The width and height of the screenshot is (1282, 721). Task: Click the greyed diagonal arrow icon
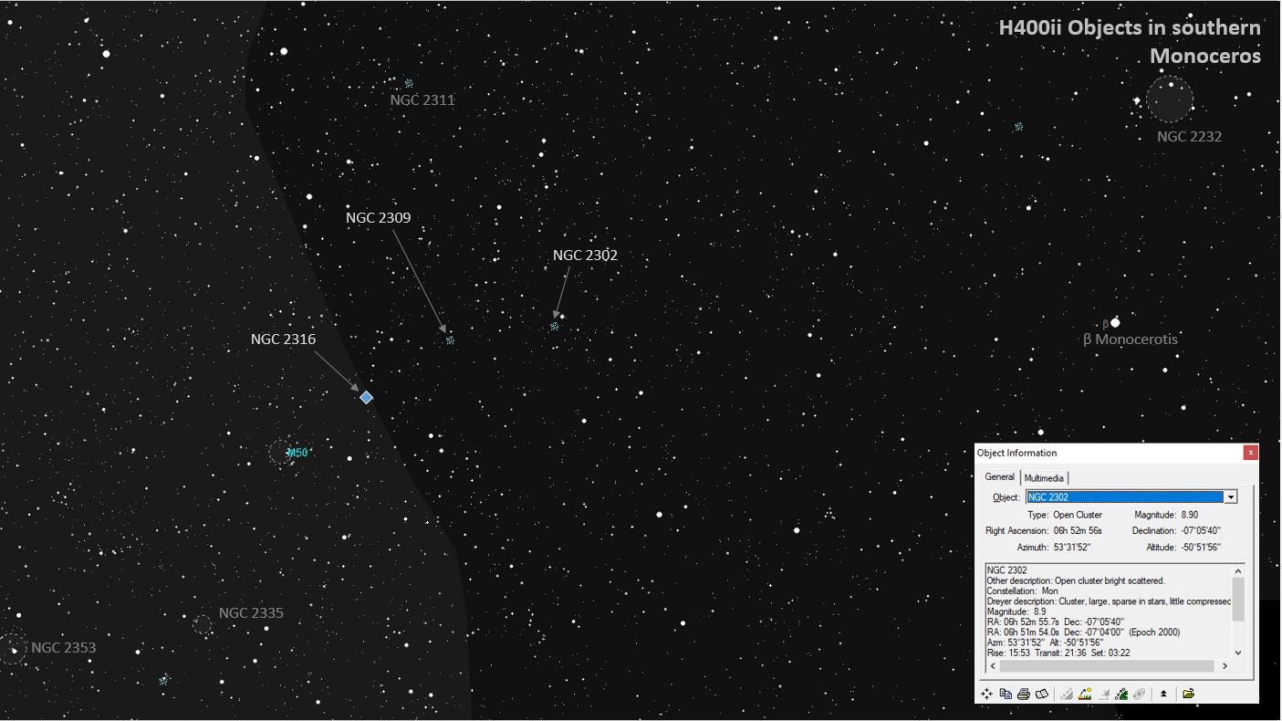tap(1103, 694)
